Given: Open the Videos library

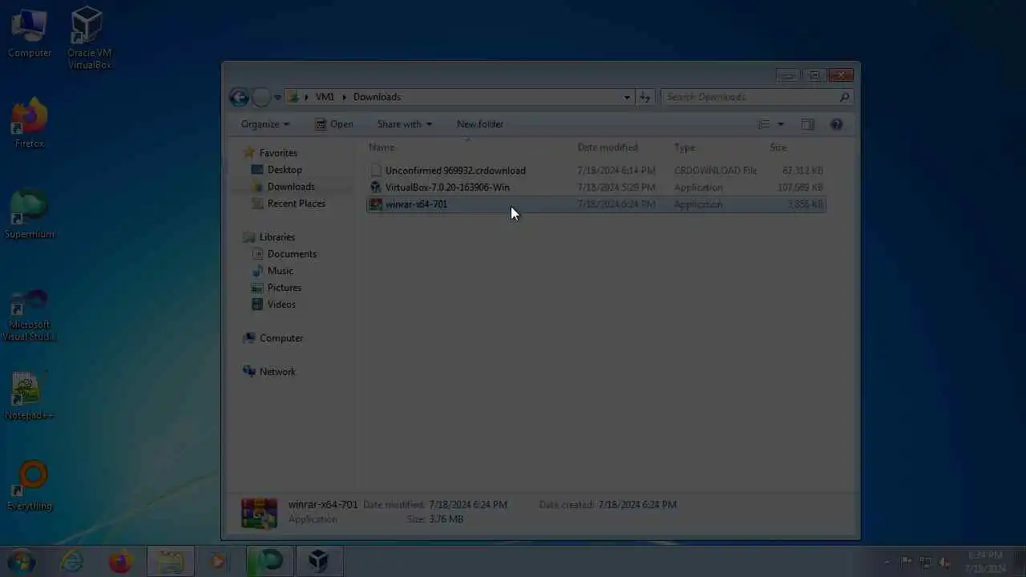Looking at the screenshot, I should pos(281,305).
